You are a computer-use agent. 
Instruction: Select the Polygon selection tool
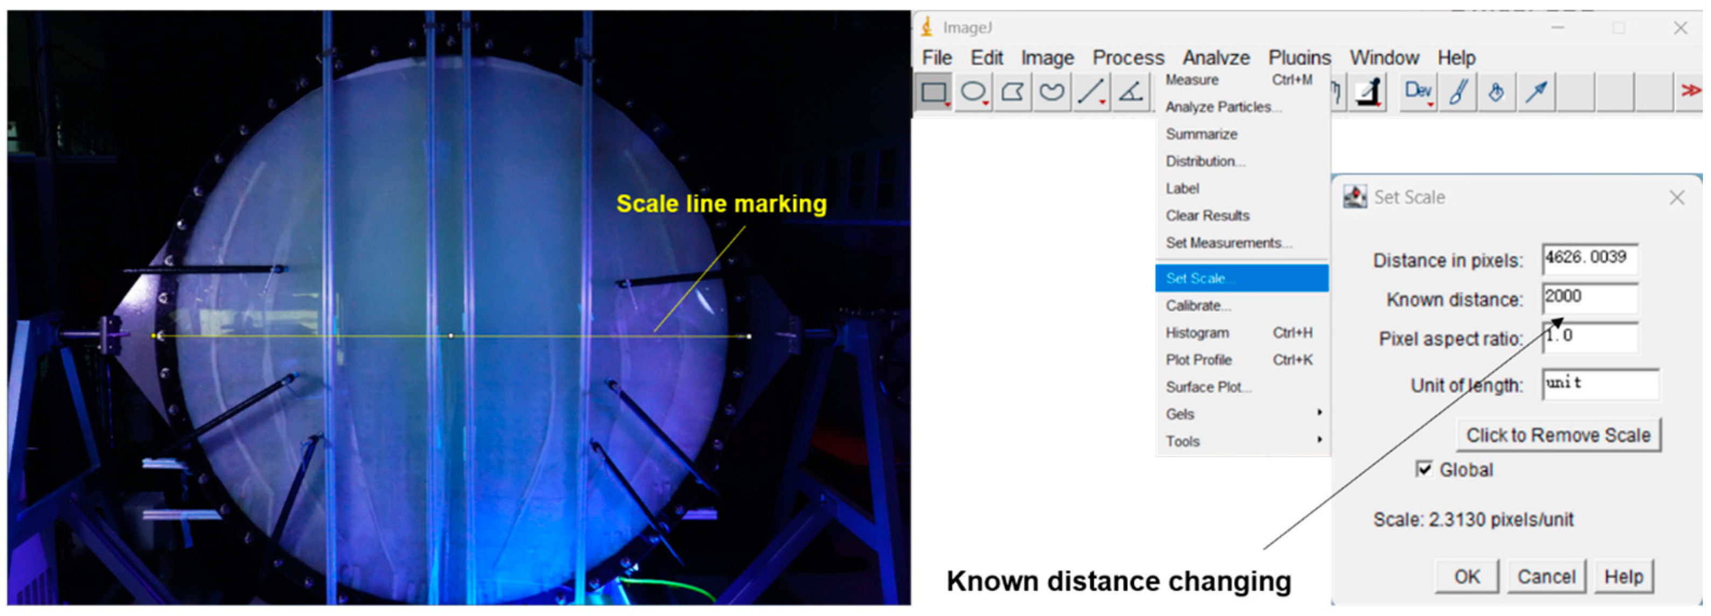click(x=1012, y=92)
